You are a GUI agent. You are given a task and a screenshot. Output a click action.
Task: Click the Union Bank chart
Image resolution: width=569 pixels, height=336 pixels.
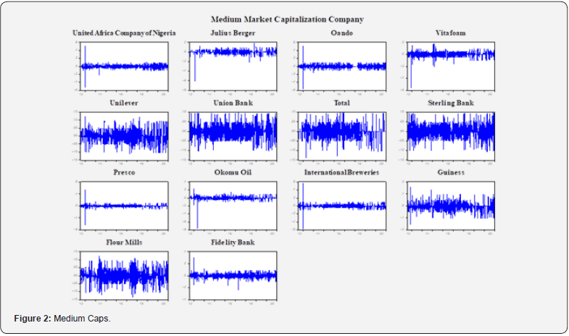233,135
